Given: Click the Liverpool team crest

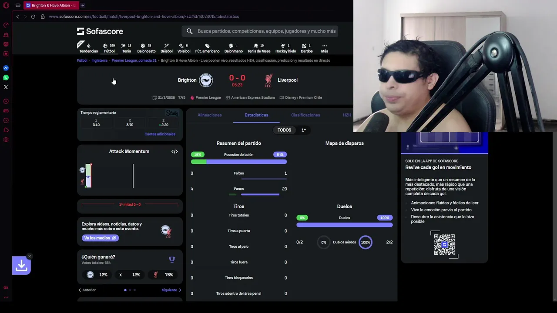Looking at the screenshot, I should pos(268,80).
